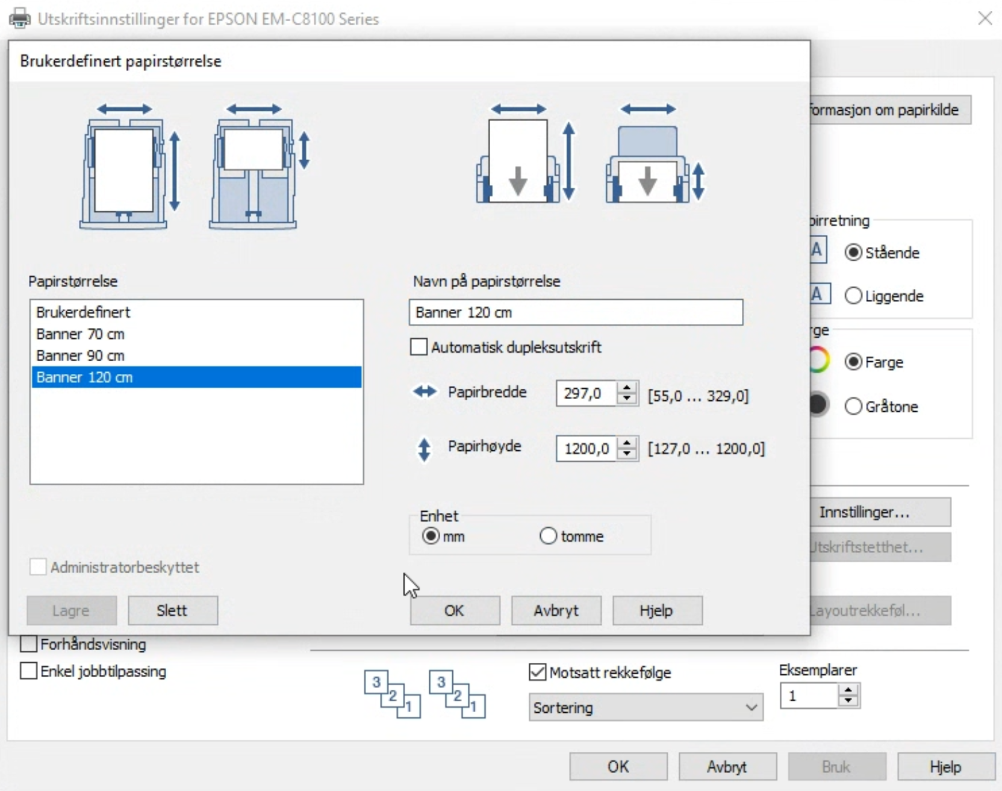Increase Papirhøyde with the up arrow

coord(627,442)
